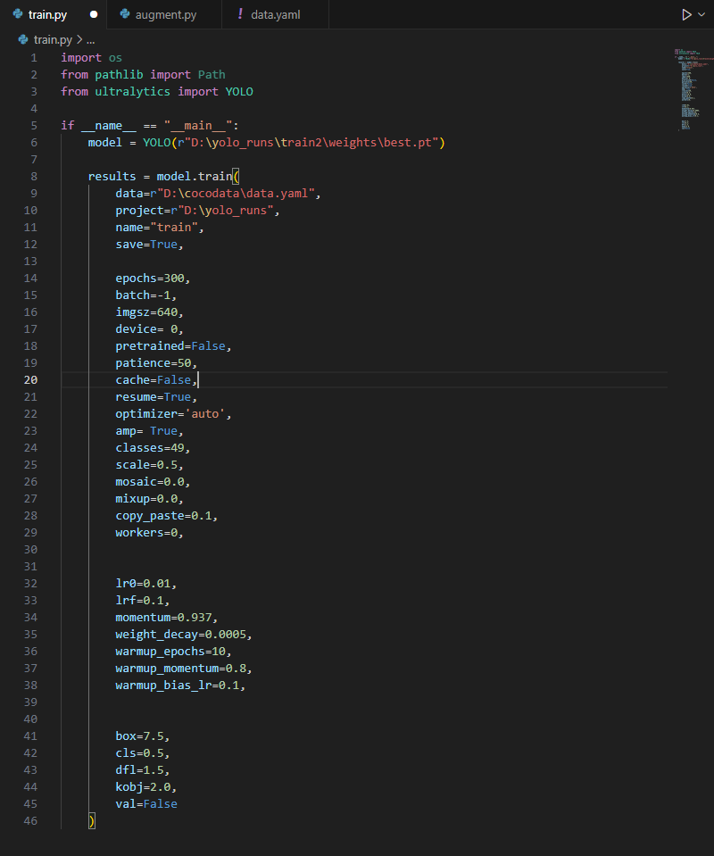The height and width of the screenshot is (856, 714).
Task: Click 'Path' import on line 2
Action: (x=212, y=75)
